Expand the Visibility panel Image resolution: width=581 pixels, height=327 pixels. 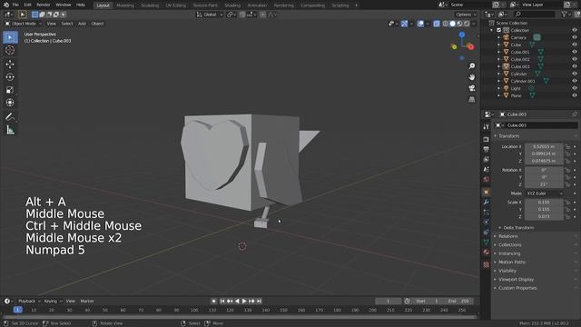coord(507,271)
